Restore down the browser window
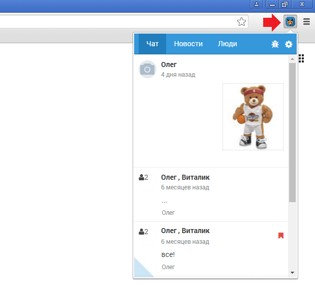315x291 pixels. point(285,4)
